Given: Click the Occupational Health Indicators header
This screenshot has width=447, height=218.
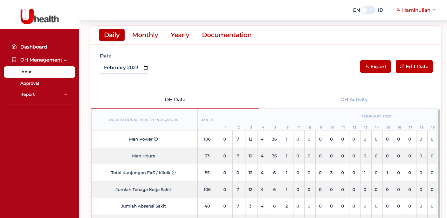Looking at the screenshot, I should pos(144,120).
